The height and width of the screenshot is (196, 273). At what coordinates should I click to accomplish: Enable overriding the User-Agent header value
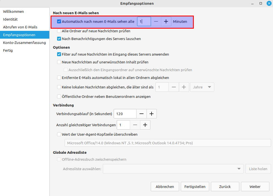[x=59, y=134]
